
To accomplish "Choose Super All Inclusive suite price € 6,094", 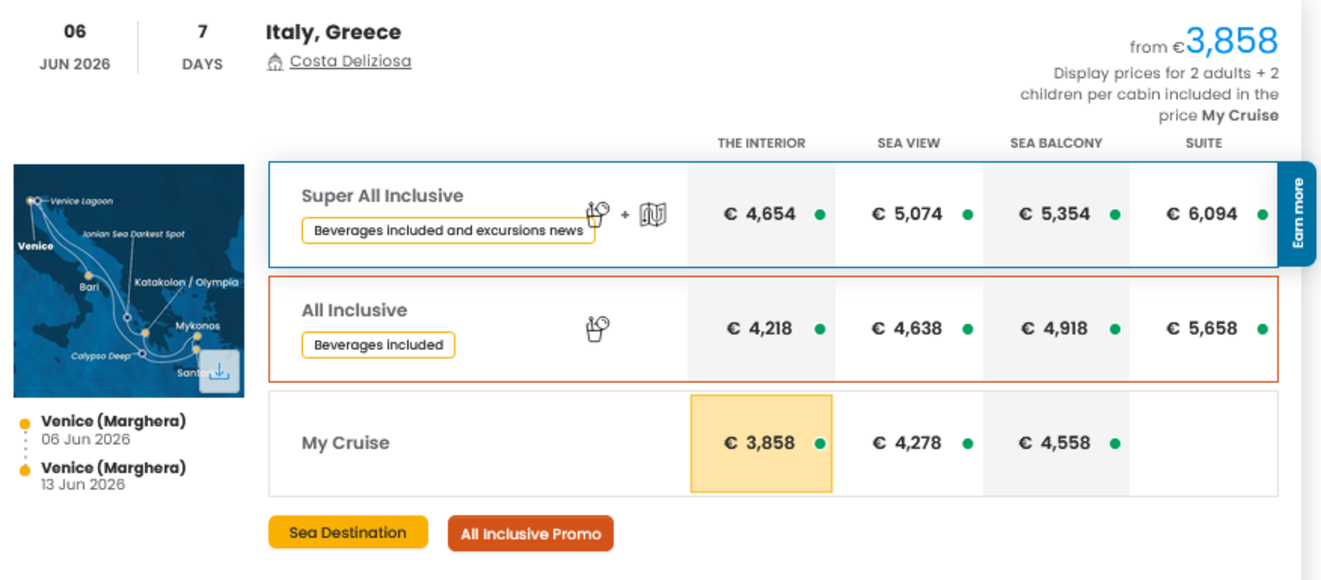I will pyautogui.click(x=1201, y=214).
